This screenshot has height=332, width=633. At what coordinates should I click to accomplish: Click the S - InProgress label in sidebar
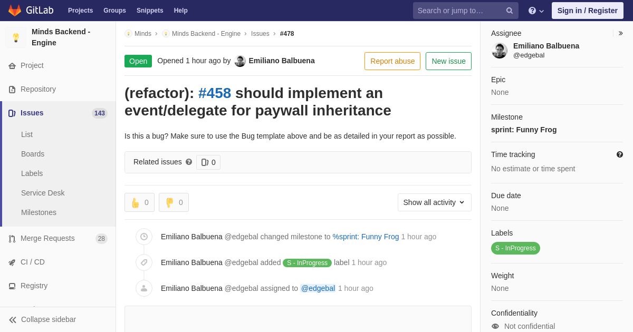pyautogui.click(x=515, y=248)
